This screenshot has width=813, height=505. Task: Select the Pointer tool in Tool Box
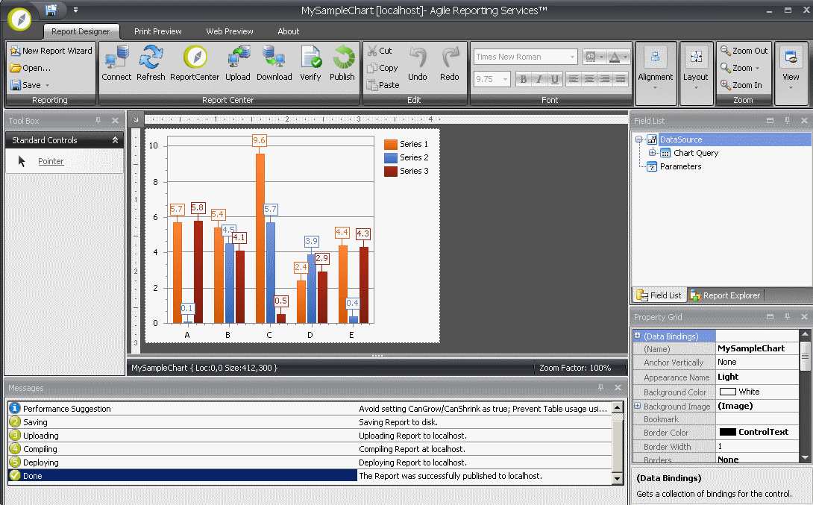point(51,161)
